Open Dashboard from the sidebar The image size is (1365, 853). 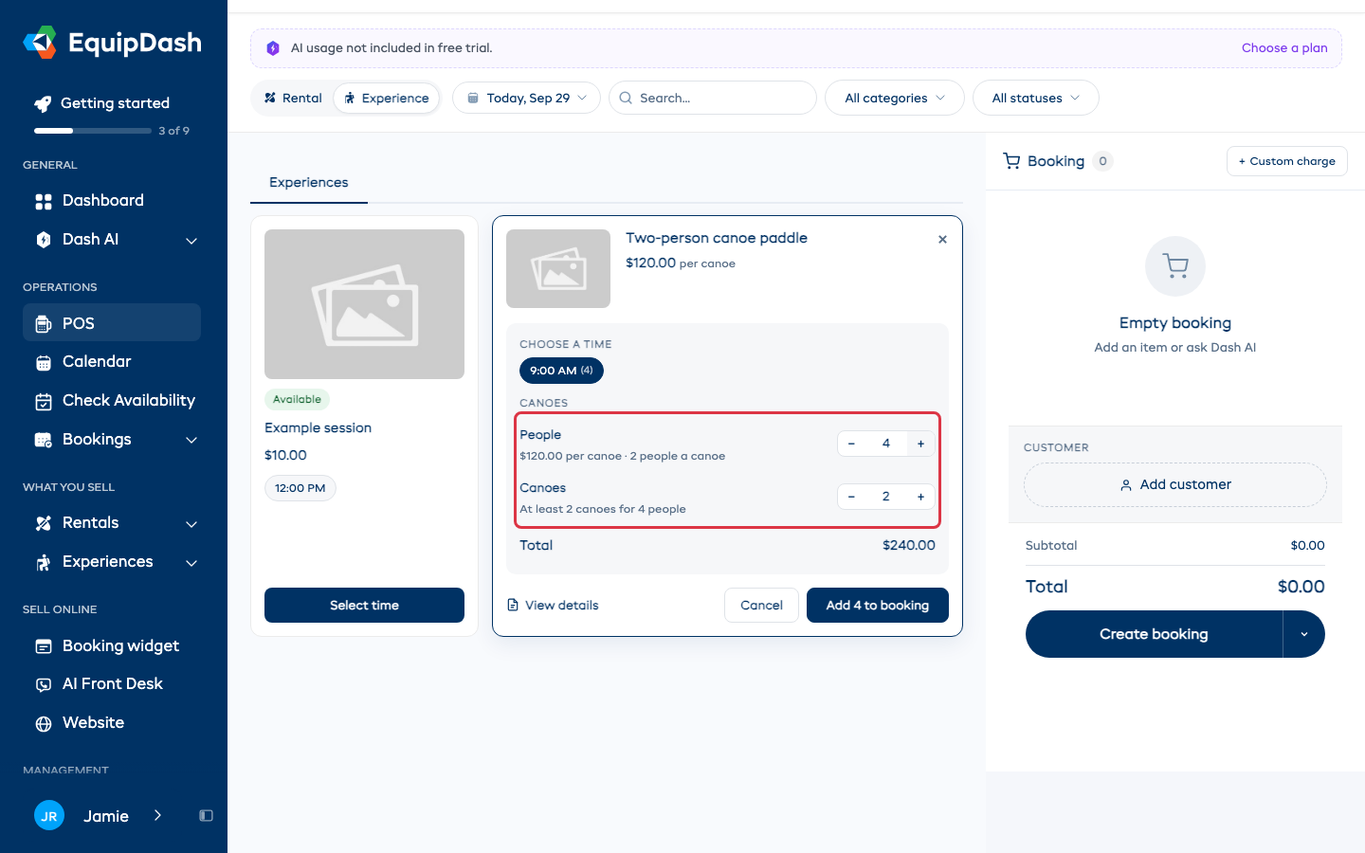(x=112, y=201)
